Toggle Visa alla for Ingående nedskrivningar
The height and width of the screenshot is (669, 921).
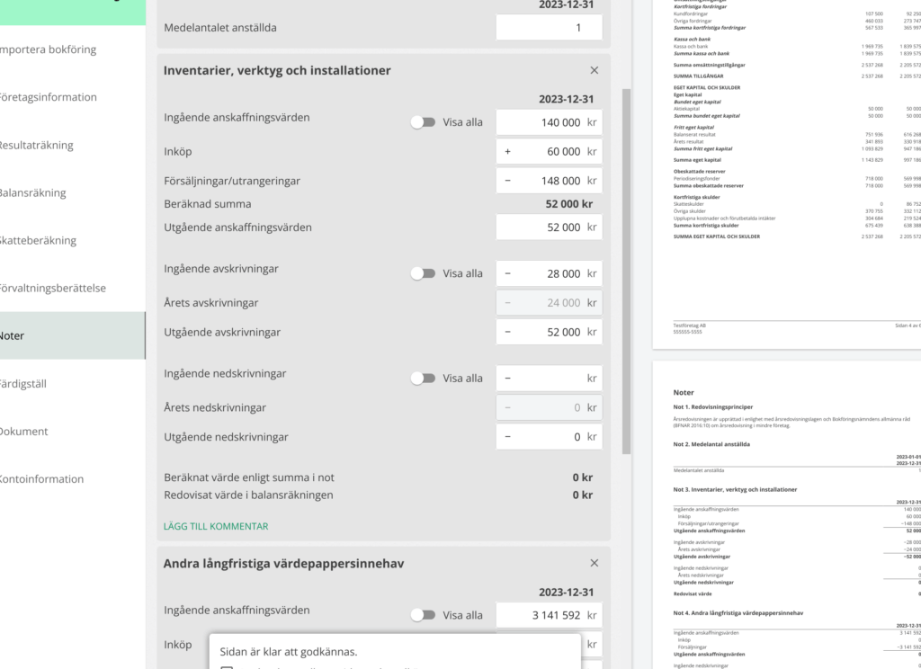pyautogui.click(x=423, y=379)
